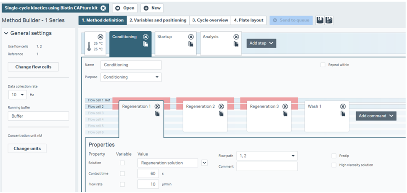This screenshot has height=193, width=407.
Task: Duplicate the Analysis step via its copy icon
Action: coord(236,44)
